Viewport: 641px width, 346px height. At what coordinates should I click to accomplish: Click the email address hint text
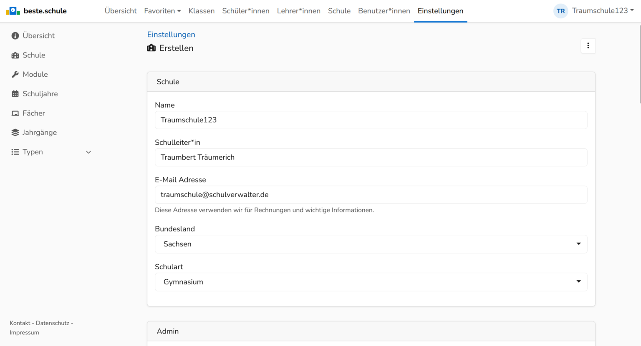coord(264,210)
